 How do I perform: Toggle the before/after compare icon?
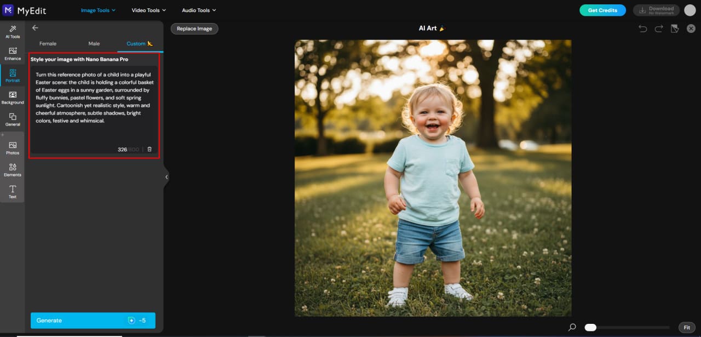(x=675, y=28)
